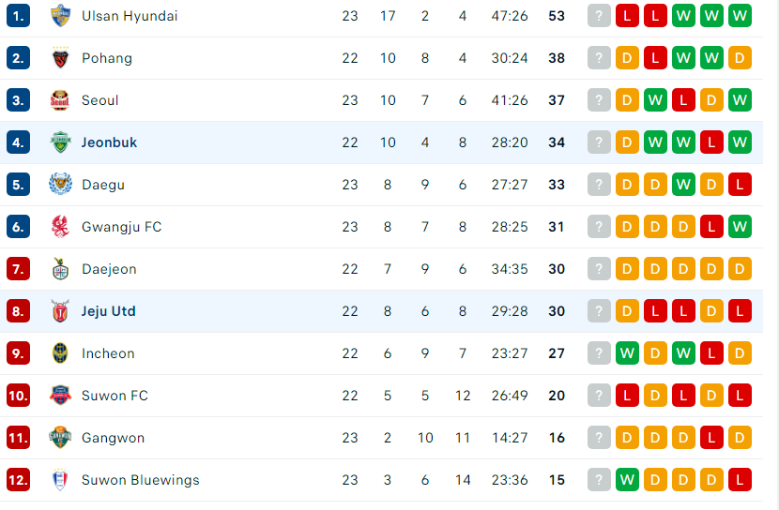
Task: Click Daegu's red L form badge
Action: click(740, 185)
